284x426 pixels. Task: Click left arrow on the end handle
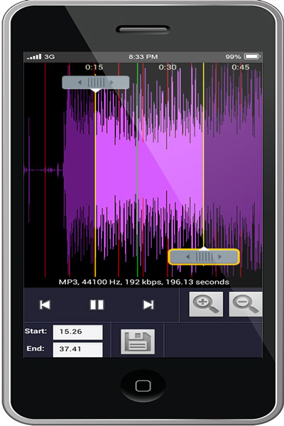[x=187, y=257]
